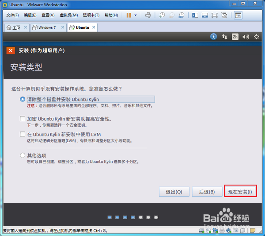Image resolution: width=265 pixels, height=236 pixels.
Task: Show the console view icon
Action: click(x=238, y=15)
